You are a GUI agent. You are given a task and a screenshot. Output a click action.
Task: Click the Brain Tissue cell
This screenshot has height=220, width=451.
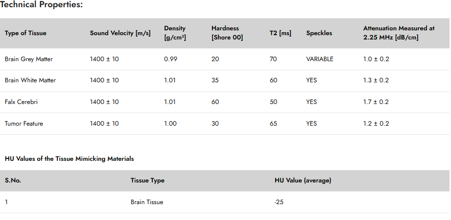(x=147, y=202)
